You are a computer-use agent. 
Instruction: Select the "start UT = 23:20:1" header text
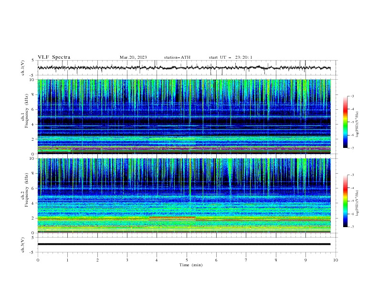[231, 57]
